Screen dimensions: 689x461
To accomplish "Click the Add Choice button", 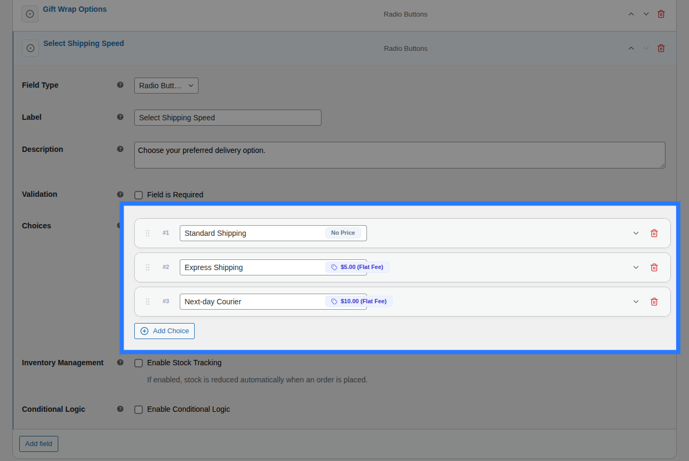I will tap(164, 331).
